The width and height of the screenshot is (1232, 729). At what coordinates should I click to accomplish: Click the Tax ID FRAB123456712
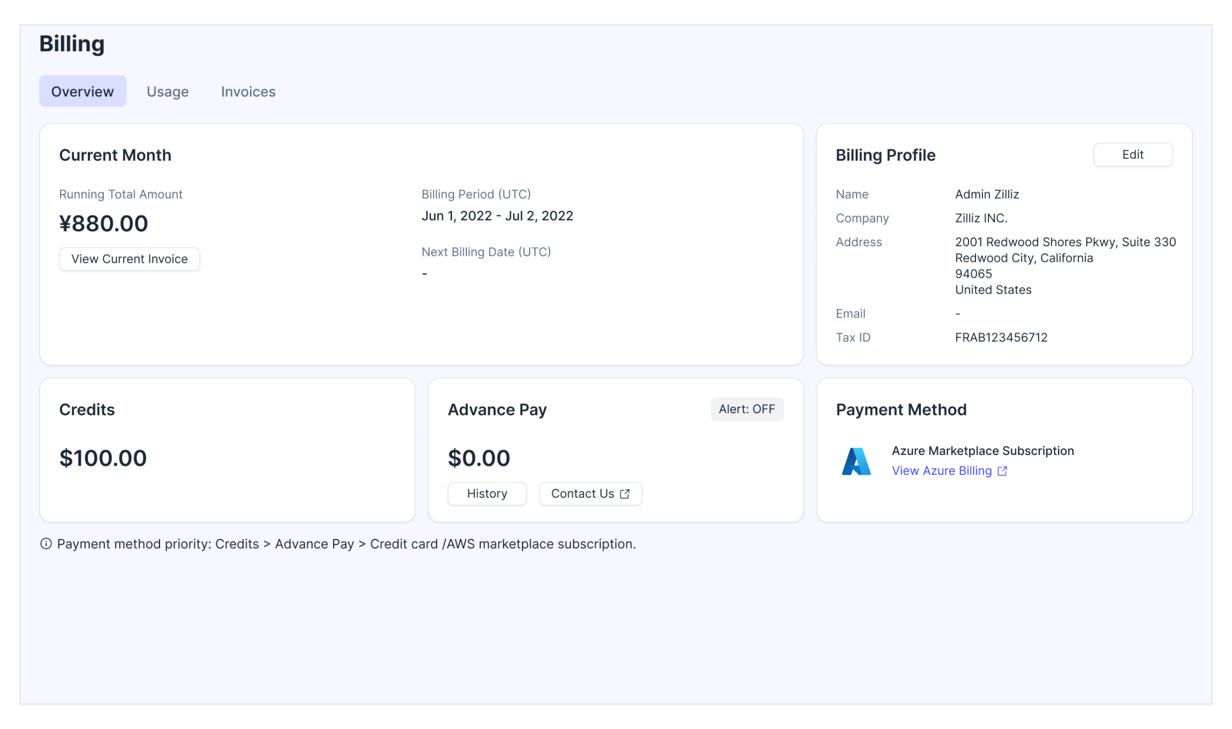tap(1001, 338)
